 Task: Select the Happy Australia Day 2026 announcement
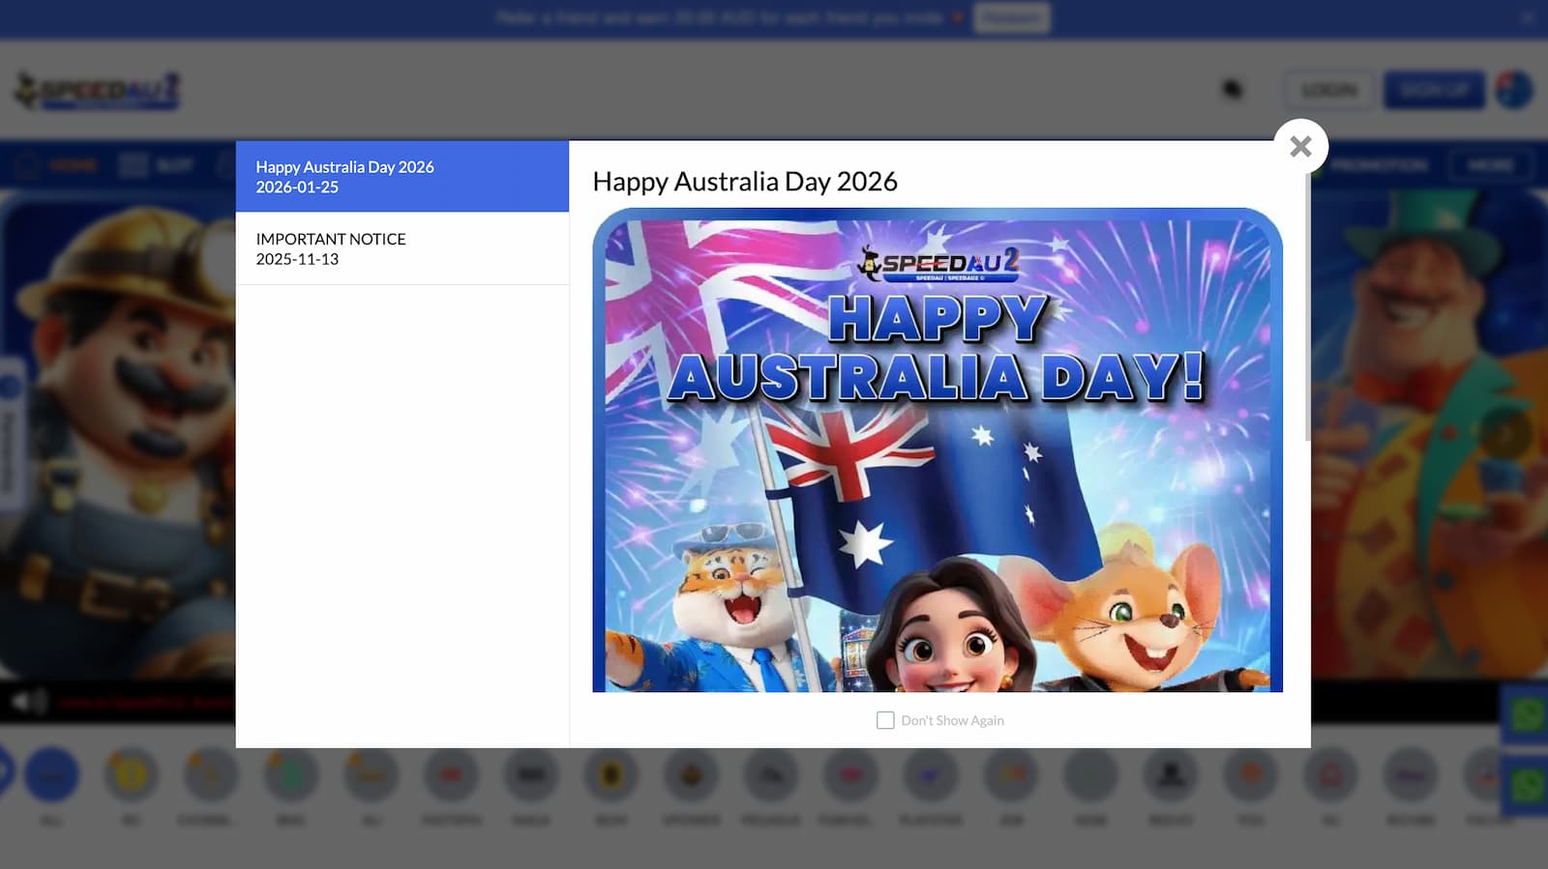point(402,177)
